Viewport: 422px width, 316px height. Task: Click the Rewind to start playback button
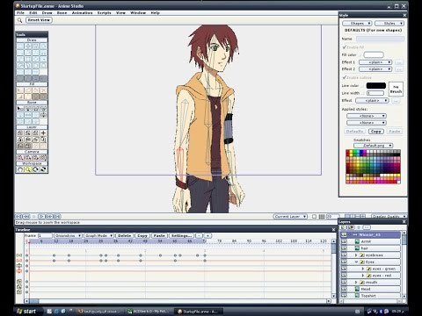click(x=18, y=217)
